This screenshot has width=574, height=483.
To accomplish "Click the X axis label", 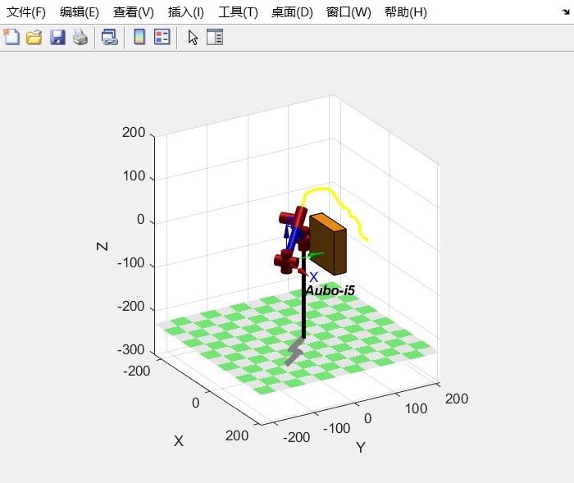I will pos(179,441).
